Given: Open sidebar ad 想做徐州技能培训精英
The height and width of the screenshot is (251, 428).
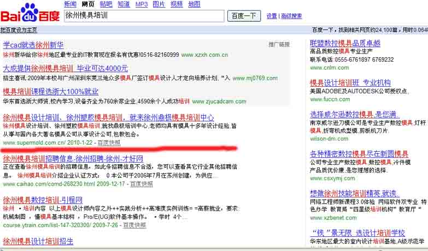Looking at the screenshot, I should pyautogui.click(x=354, y=194).
